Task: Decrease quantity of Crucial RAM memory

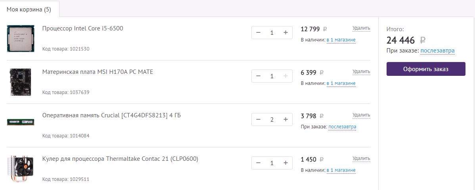Action: pyautogui.click(x=259, y=119)
